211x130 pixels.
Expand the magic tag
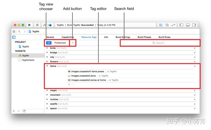click(47, 90)
